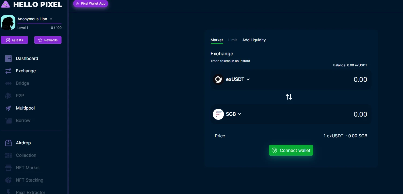Click the broadcast icon in Pixel Wallet App

pos(77,4)
